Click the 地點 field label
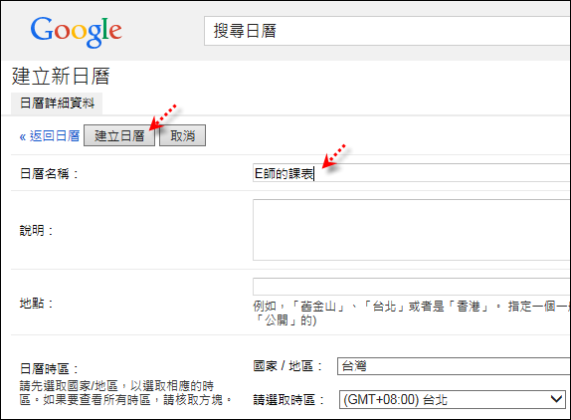Image resolution: width=571 pixels, height=420 pixels. (36, 304)
